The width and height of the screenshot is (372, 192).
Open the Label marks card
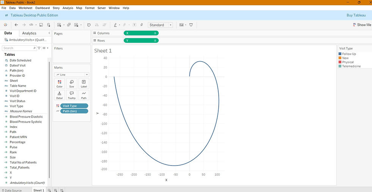84,84
